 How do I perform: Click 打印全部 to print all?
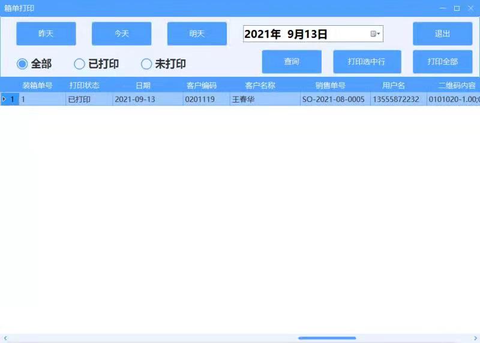pyautogui.click(x=443, y=62)
